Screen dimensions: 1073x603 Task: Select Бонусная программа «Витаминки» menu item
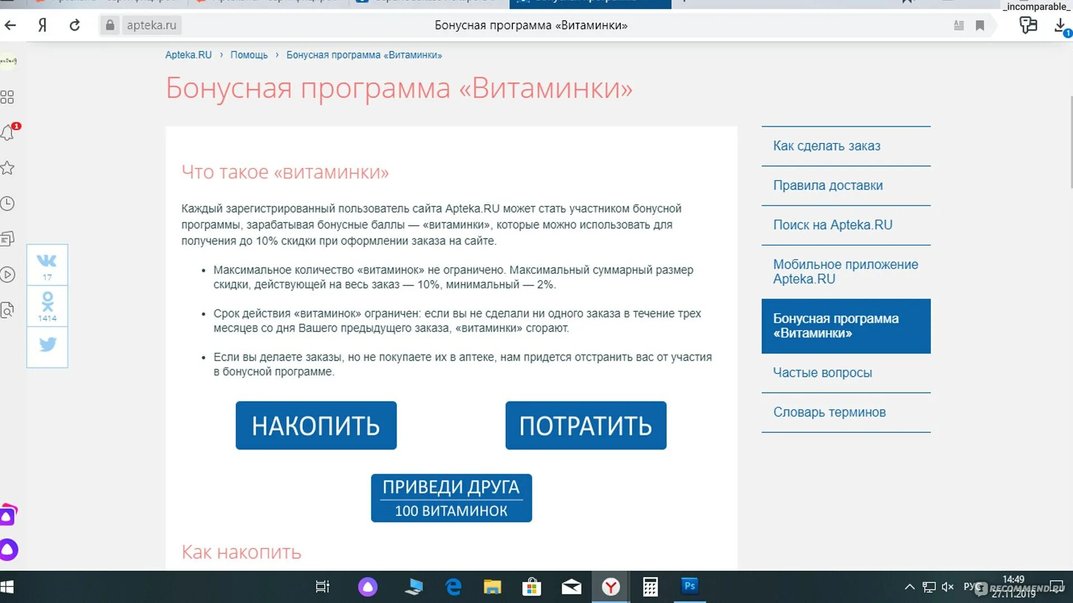pos(846,326)
